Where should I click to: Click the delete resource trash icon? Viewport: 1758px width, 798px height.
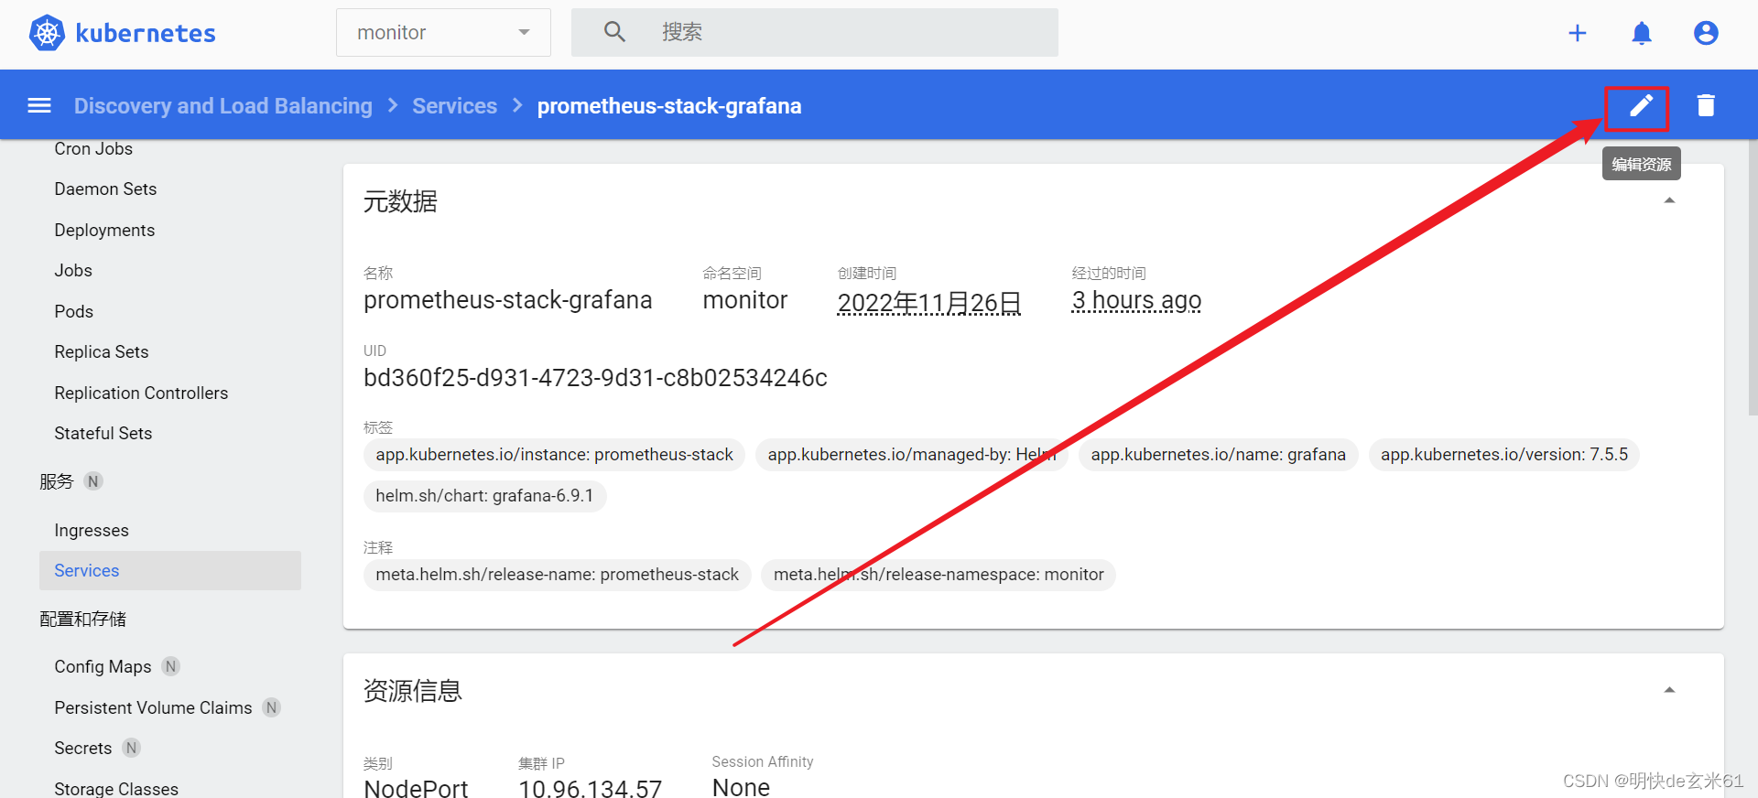[1706, 106]
